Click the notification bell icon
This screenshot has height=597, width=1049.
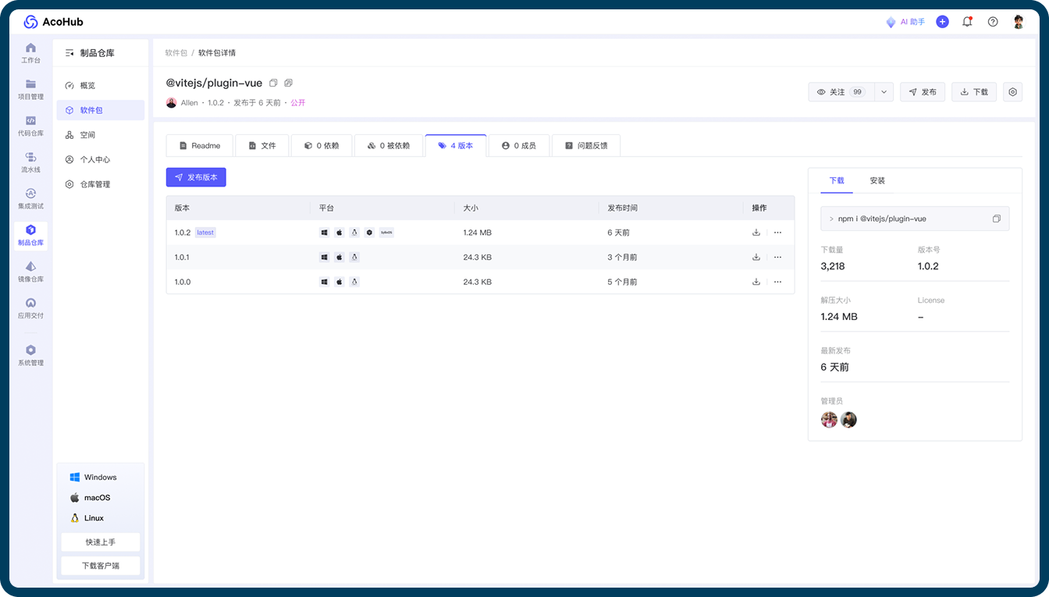(x=967, y=22)
